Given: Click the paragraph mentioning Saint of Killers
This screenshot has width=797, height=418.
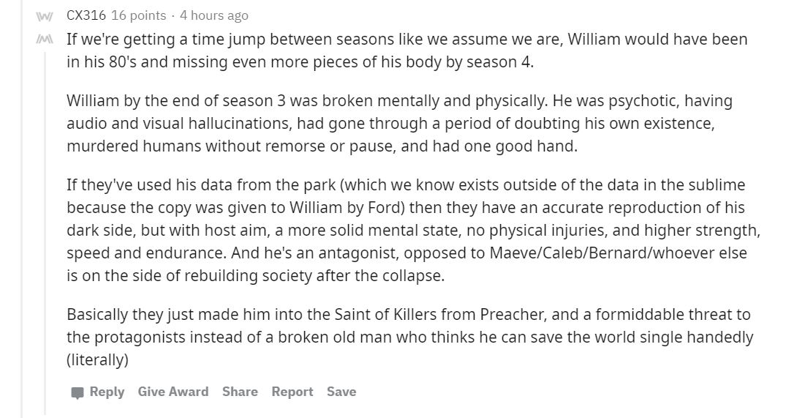Looking at the screenshot, I should click(409, 337).
